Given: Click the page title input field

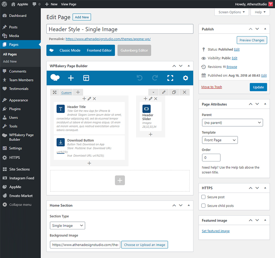Looking at the screenshot, I should (120, 29).
